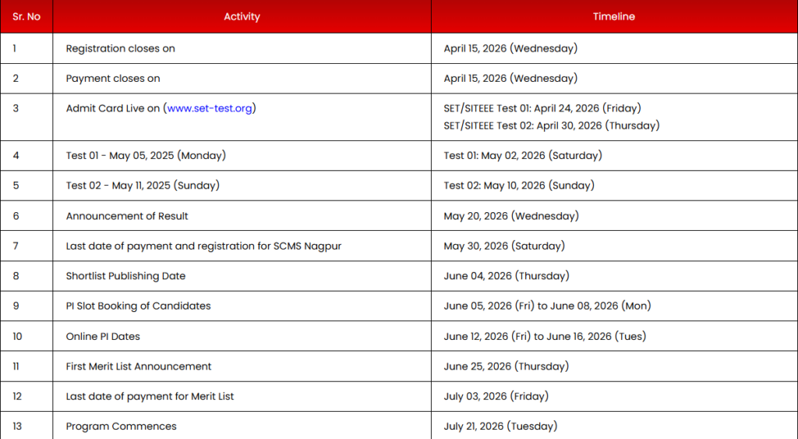Select the Payment closes on cell
The height and width of the screenshot is (439, 798).
click(242, 79)
